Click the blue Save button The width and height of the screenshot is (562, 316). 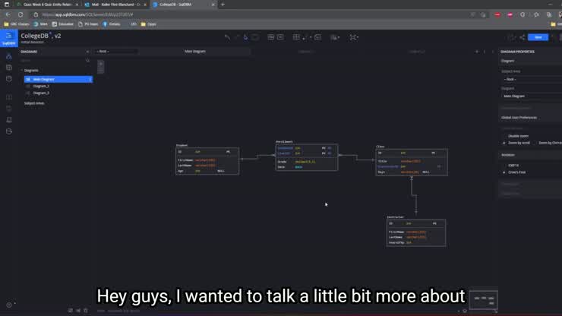pyautogui.click(x=538, y=36)
